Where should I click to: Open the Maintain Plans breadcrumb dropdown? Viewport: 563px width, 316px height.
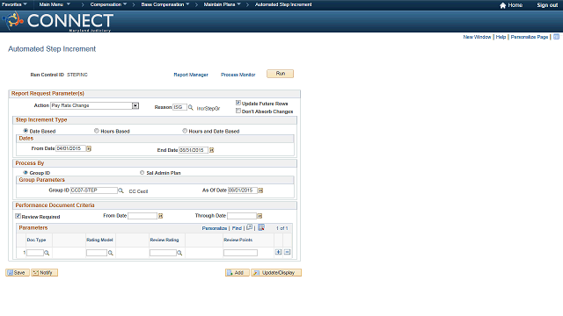223,4
